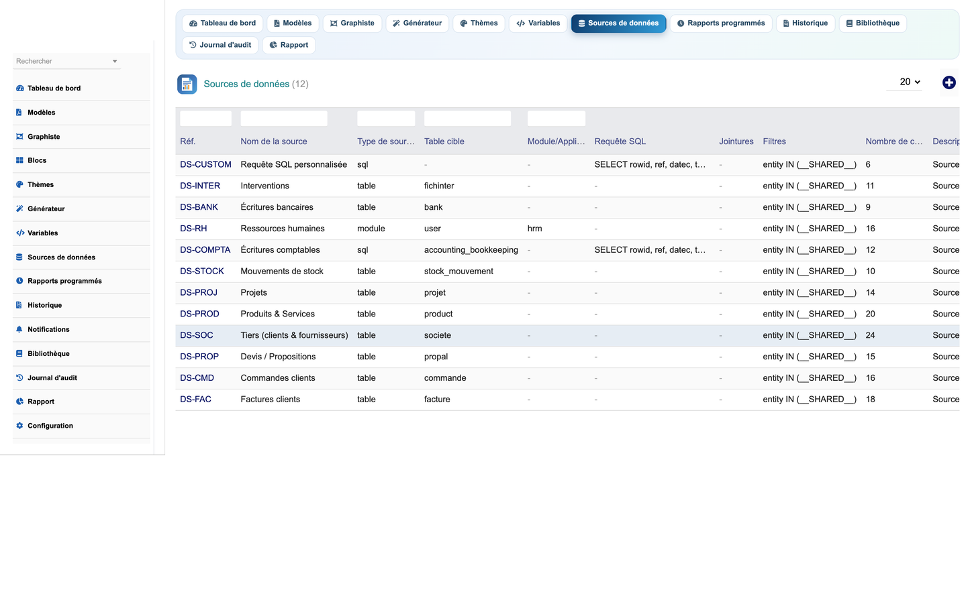Open the Rechercher dropdown in sidebar
This screenshot has height=600, width=970.
coord(67,61)
